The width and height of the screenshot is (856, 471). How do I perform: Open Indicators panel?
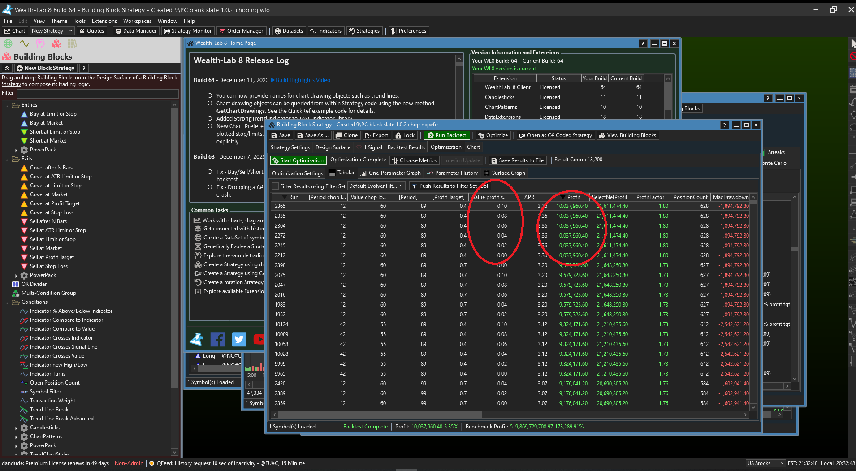326,31
